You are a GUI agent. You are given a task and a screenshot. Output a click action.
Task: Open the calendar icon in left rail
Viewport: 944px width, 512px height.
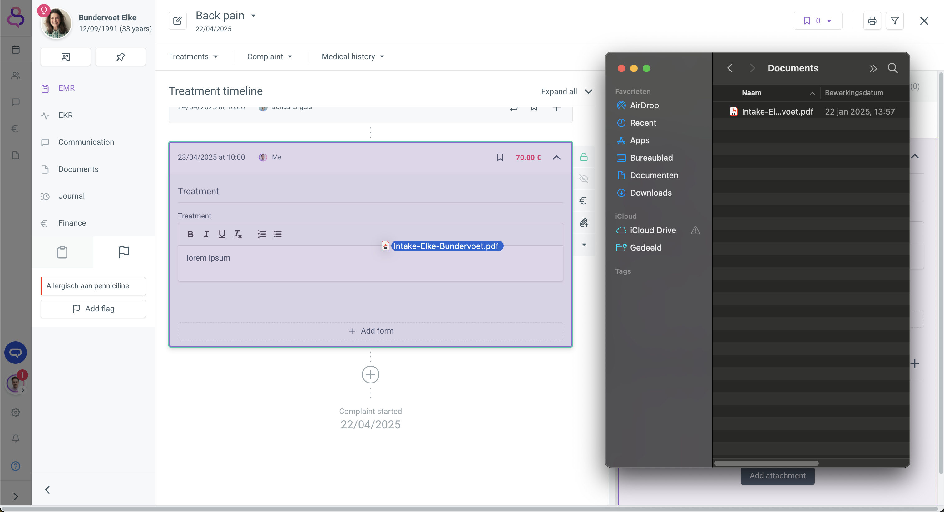(15, 49)
